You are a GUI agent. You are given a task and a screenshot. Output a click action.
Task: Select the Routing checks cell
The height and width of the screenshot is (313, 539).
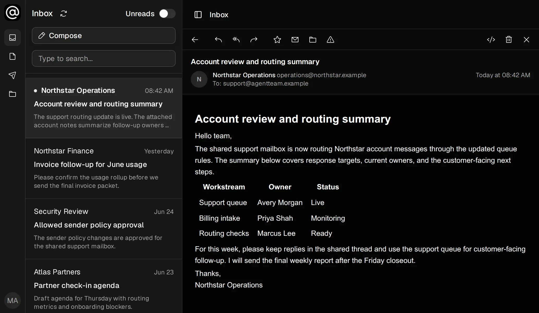pyautogui.click(x=224, y=233)
